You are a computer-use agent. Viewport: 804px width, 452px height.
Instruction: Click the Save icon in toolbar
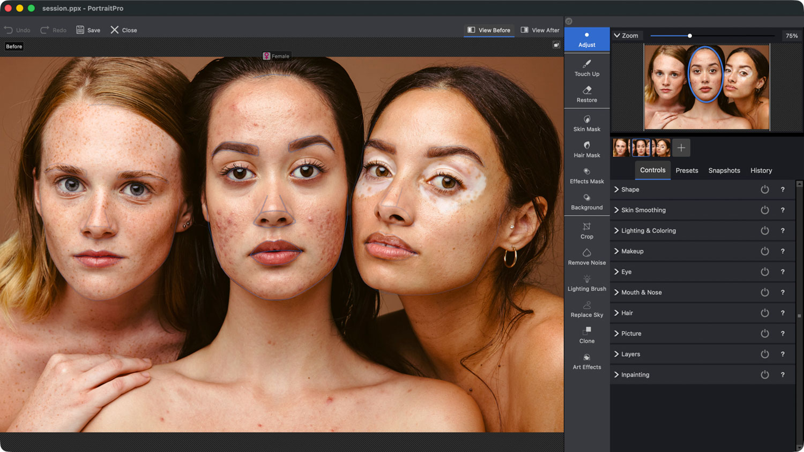(80, 30)
